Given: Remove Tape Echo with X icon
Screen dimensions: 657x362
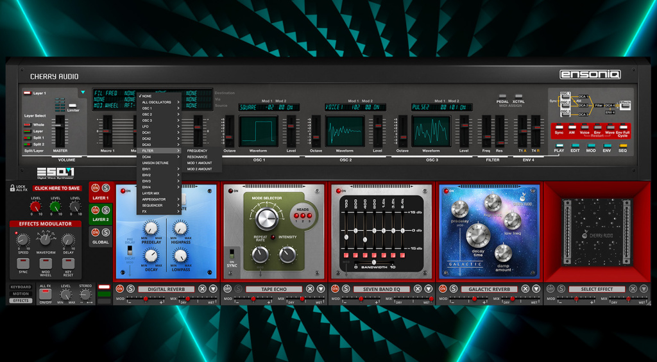Looking at the screenshot, I should pos(310,289).
